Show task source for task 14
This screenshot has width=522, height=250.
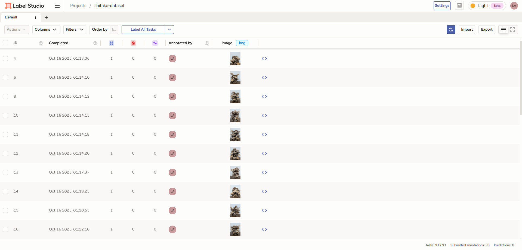pos(264,191)
